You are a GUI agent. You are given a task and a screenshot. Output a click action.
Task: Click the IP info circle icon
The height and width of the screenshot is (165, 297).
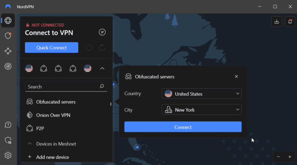pos(102,32)
